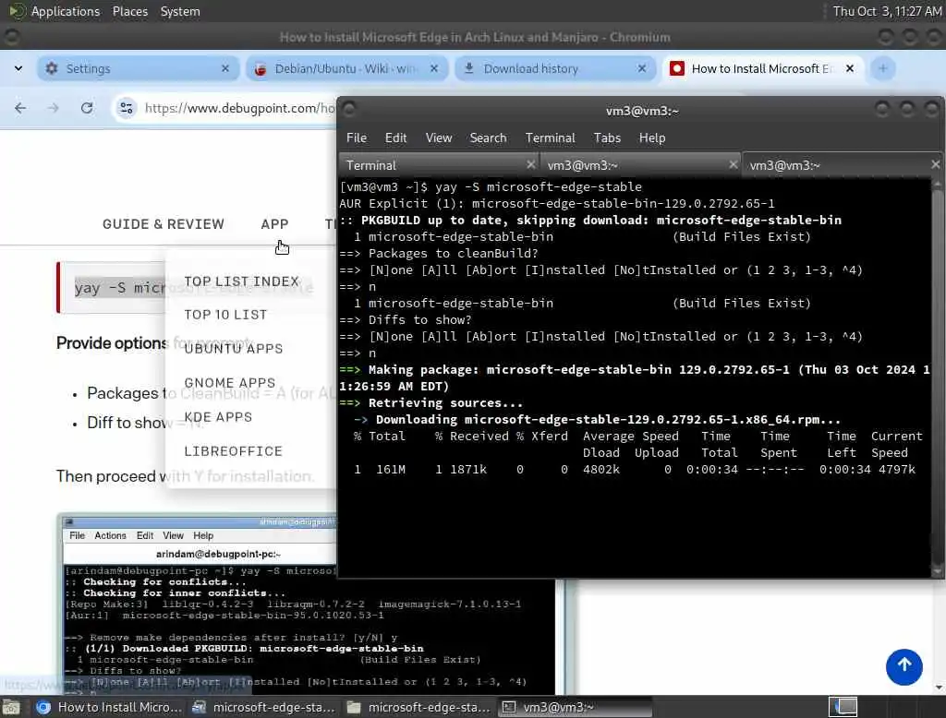Viewport: 946px width, 718px height.
Task: Activate first microsoft-edge-sta... taskbar item with archive icon
Action: point(263,707)
